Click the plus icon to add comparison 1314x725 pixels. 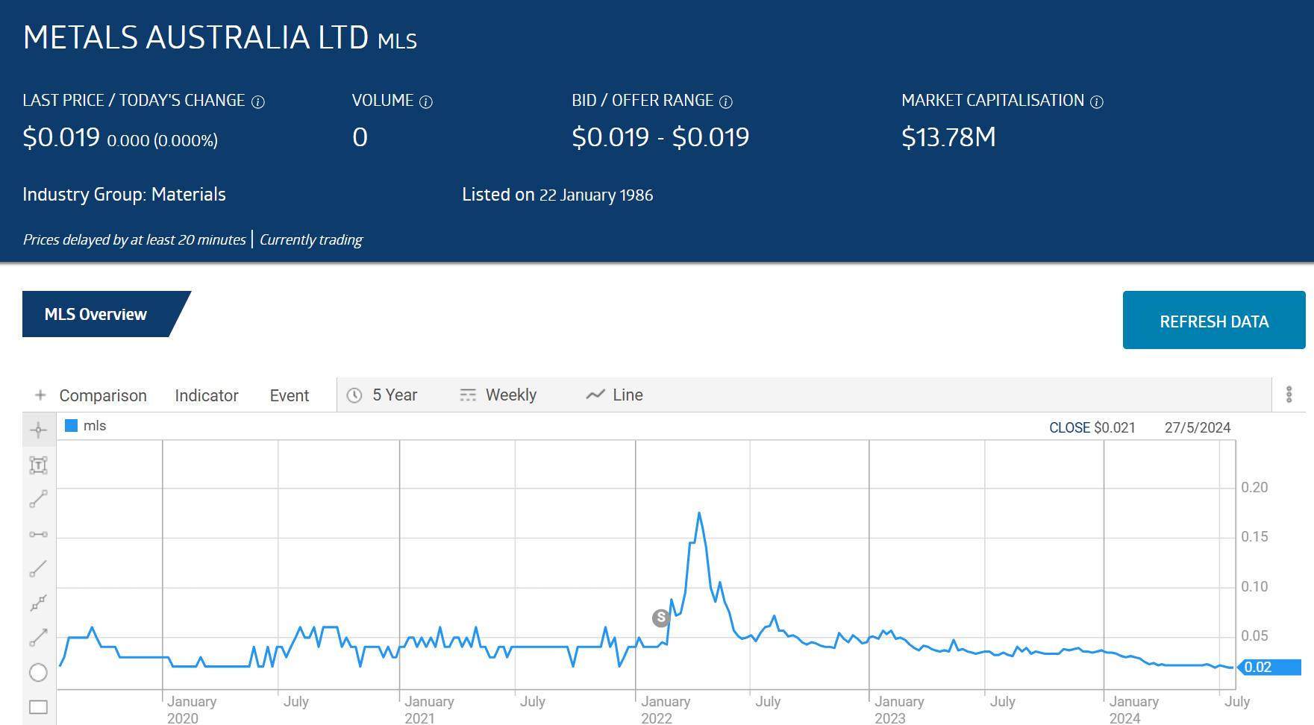40,395
